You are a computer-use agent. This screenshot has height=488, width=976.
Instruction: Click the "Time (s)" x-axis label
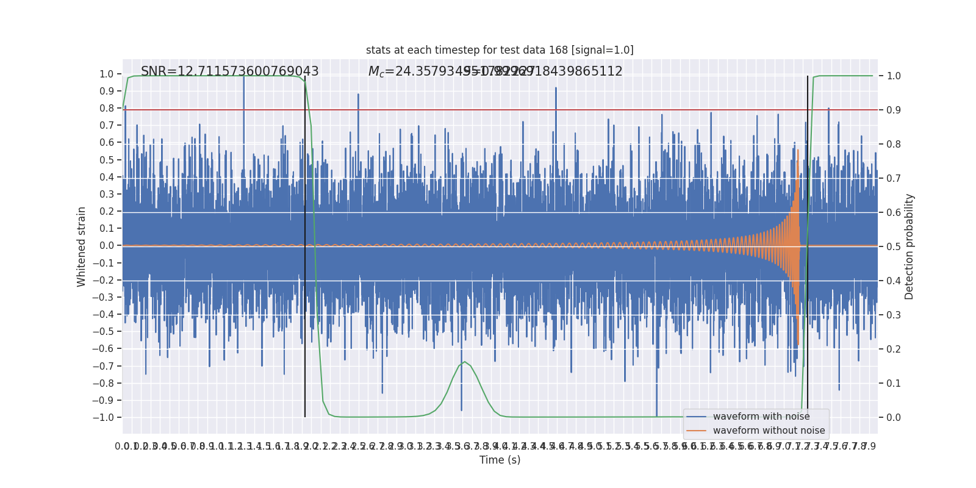pyautogui.click(x=500, y=460)
